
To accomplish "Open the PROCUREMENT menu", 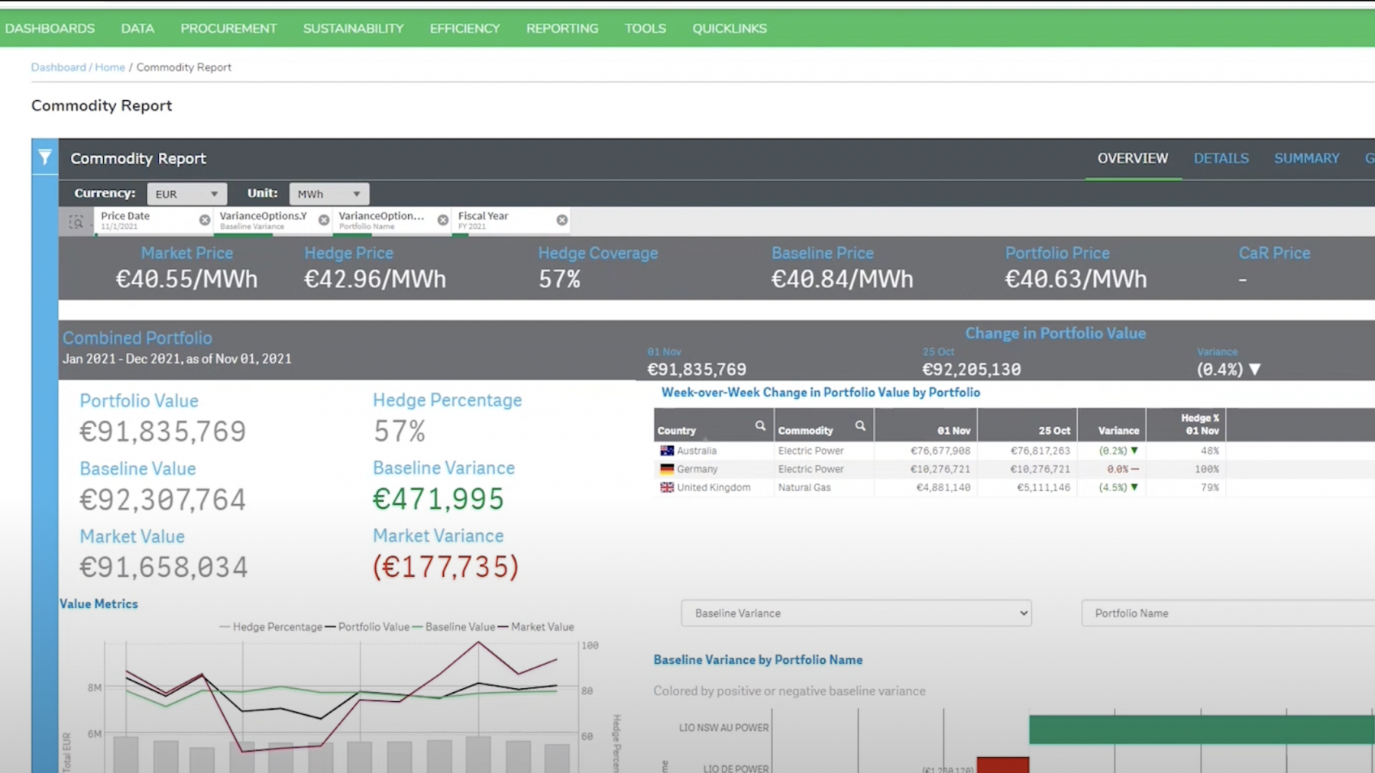I will point(228,28).
